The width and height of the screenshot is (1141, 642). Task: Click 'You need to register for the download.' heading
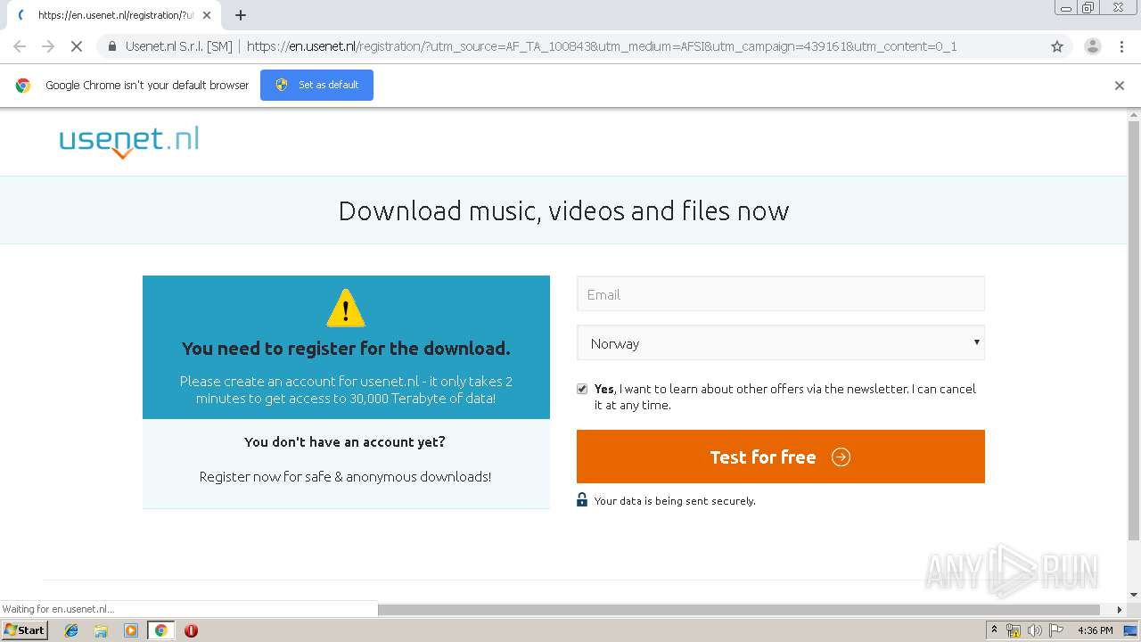tap(346, 349)
